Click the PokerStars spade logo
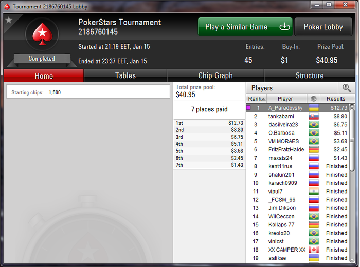 pyautogui.click(x=42, y=34)
